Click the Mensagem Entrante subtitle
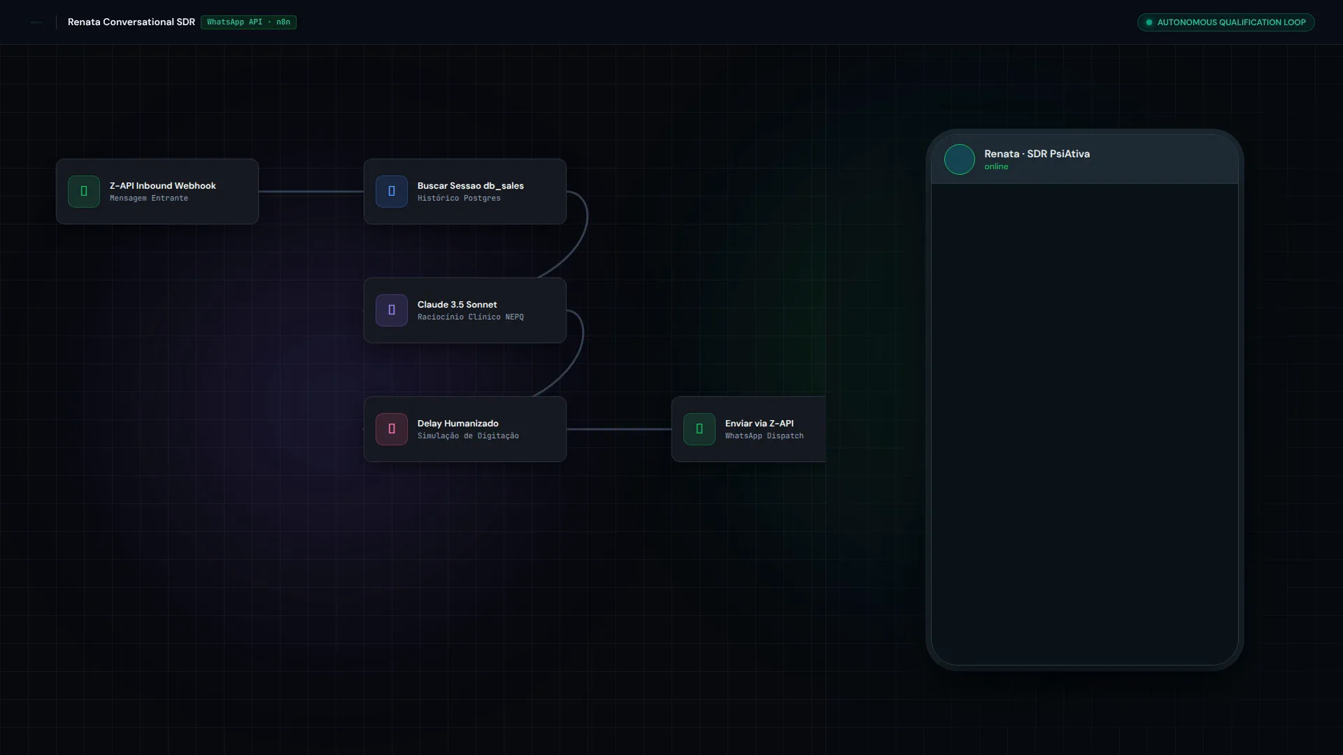This screenshot has height=755, width=1343. tap(149, 199)
